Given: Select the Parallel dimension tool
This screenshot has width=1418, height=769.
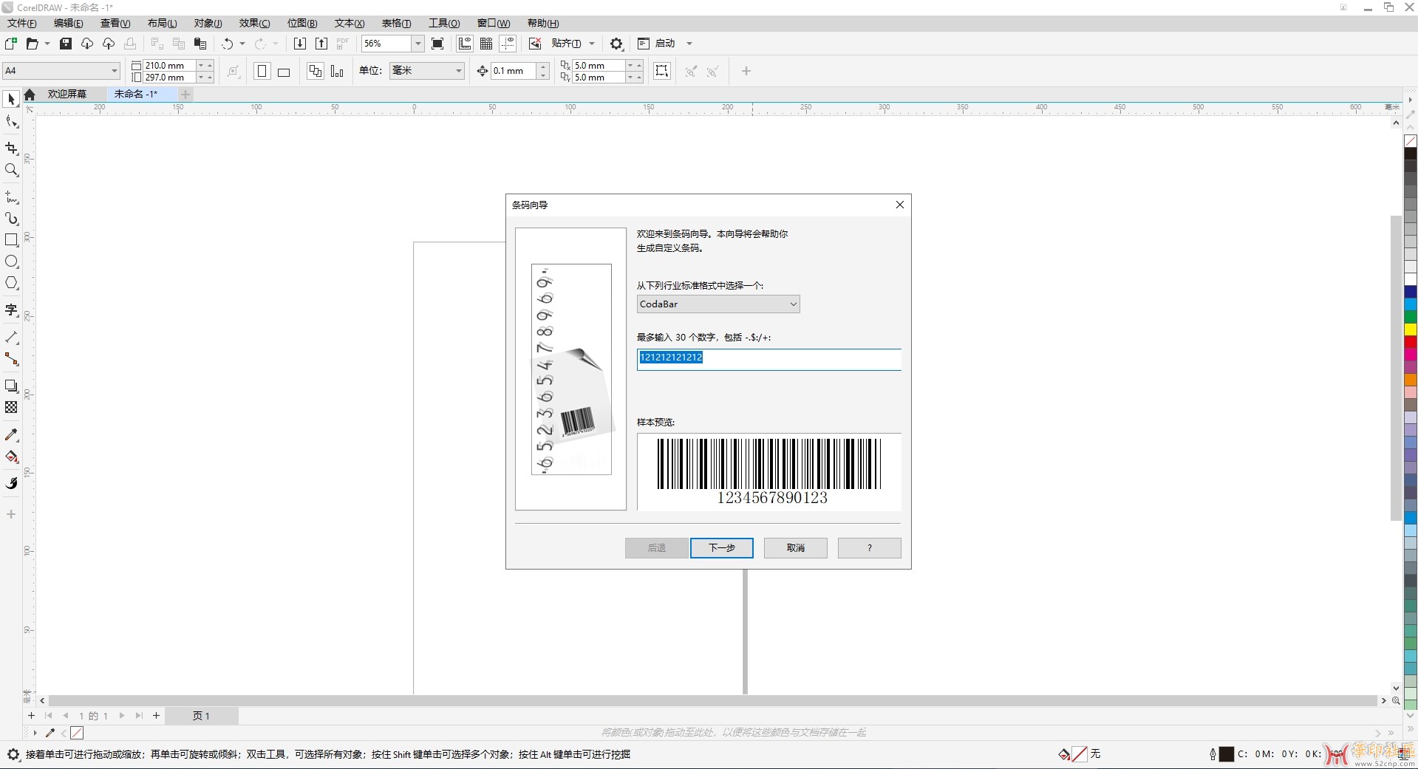Looking at the screenshot, I should [x=11, y=338].
